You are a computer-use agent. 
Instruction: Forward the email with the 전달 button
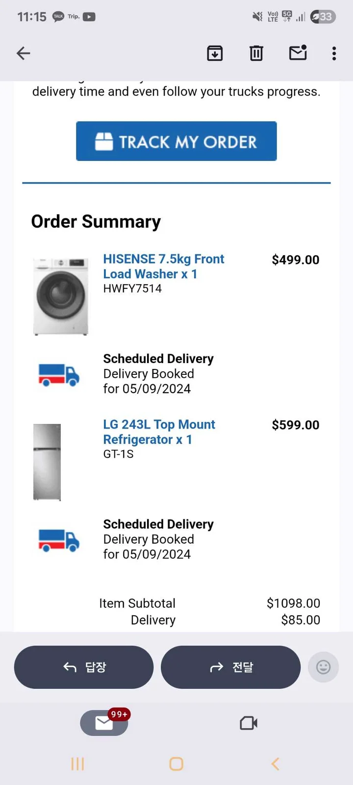pos(230,667)
